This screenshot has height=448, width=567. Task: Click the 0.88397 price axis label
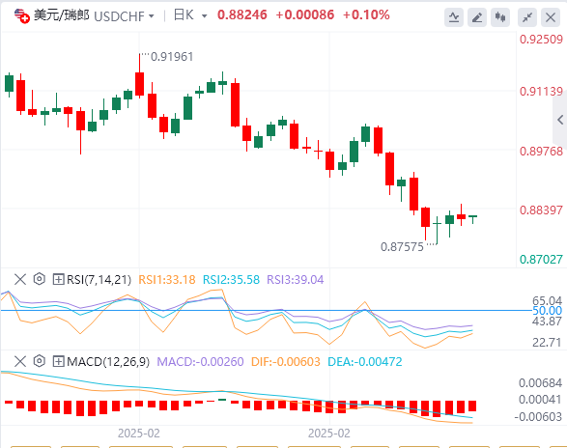(541, 210)
